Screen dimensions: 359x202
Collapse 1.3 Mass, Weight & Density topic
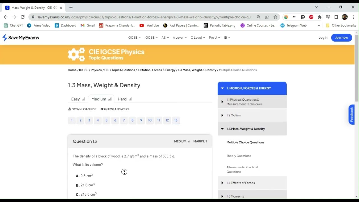(x=252, y=129)
